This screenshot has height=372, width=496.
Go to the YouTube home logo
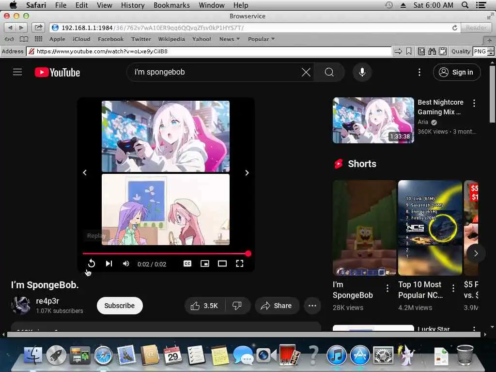pos(57,73)
